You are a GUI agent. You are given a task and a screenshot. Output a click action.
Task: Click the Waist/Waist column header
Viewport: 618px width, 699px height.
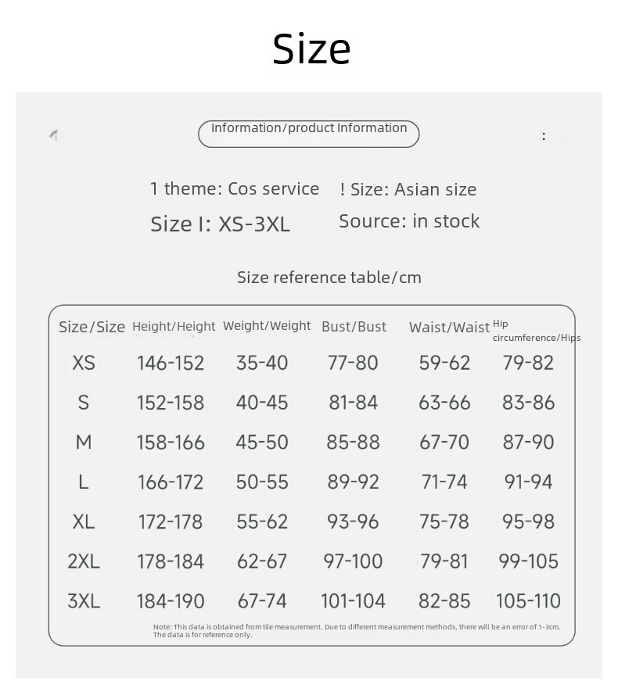click(449, 328)
